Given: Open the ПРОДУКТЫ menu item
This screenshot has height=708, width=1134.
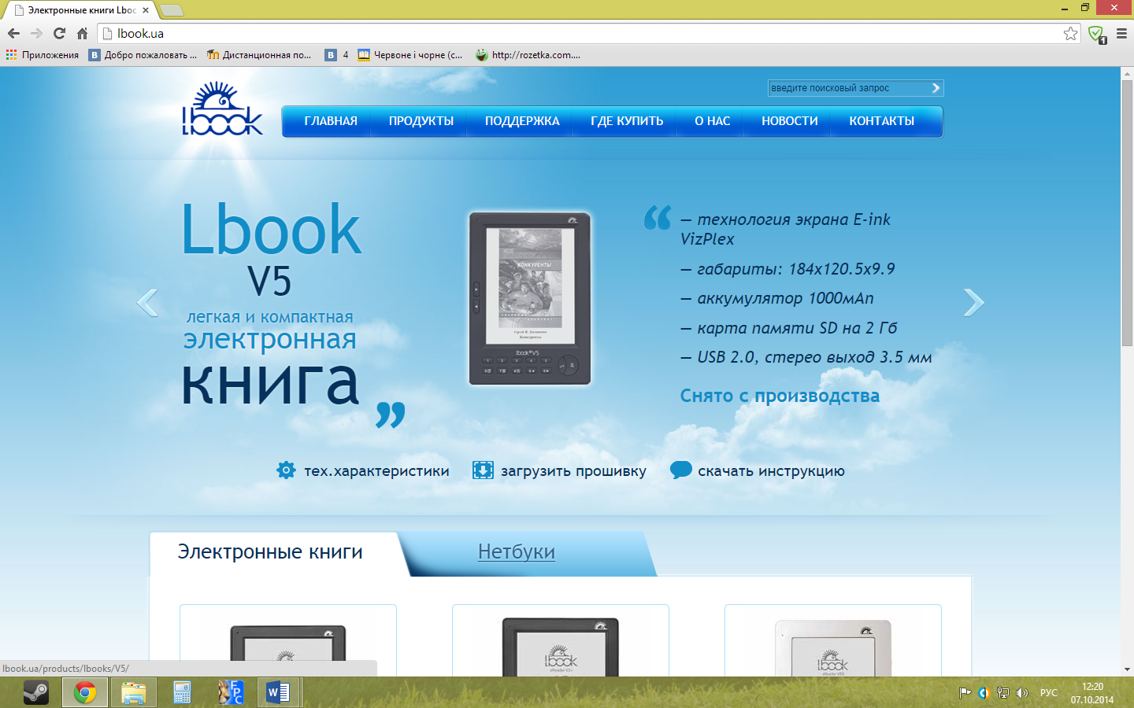Looking at the screenshot, I should tap(421, 121).
